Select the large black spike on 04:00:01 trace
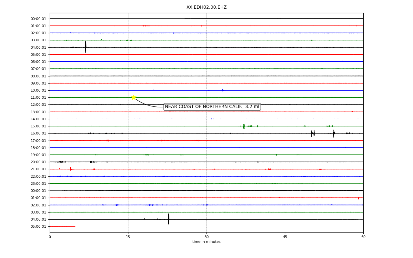Image resolution: width=413 pixels, height=258 pixels. 86,47
